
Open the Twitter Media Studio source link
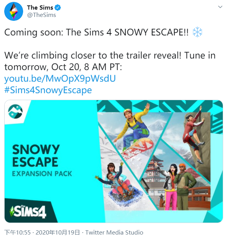tap(114, 232)
